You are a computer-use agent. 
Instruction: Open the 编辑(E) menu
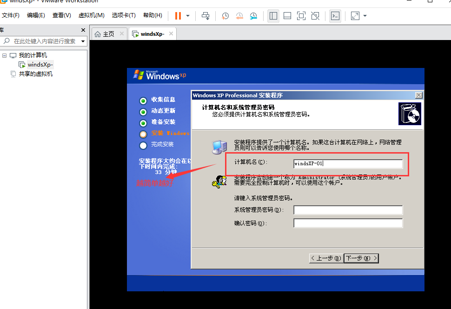tap(36, 15)
